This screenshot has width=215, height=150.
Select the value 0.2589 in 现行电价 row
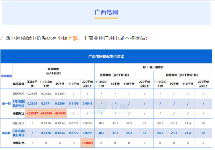tap(32, 94)
